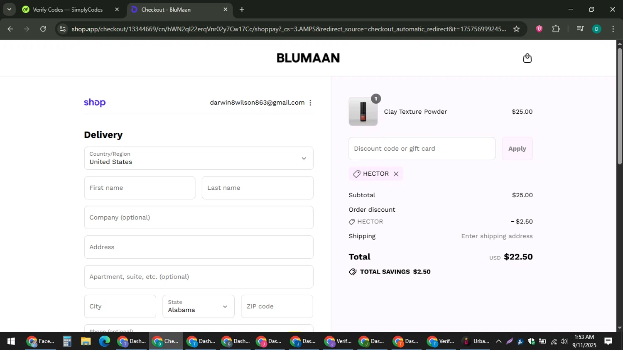623x350 pixels.
Task: Click the Apartment, suite, etc. field
Action: pos(199,277)
